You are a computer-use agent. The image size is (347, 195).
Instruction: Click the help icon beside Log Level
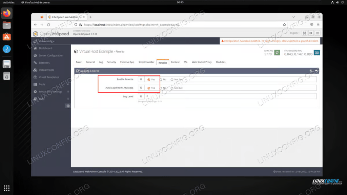coord(141,96)
